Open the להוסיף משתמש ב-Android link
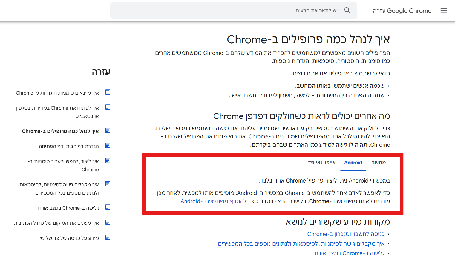Viewport: 455px width, 265px height. click(x=214, y=201)
